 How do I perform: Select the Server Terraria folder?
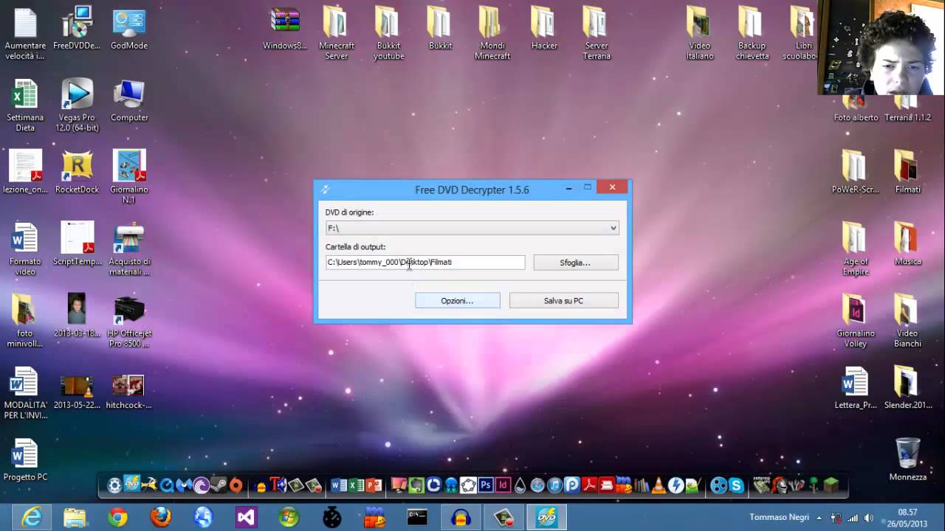[597, 34]
